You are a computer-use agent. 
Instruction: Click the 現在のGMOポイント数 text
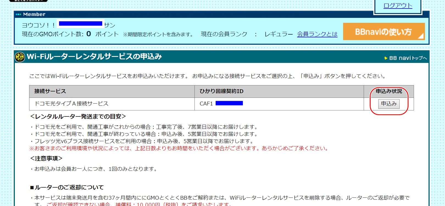(x=52, y=34)
